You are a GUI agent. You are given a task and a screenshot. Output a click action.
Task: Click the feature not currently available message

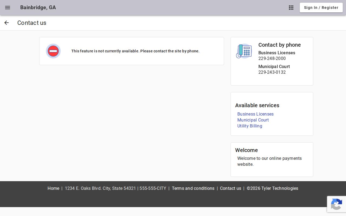pyautogui.click(x=135, y=51)
